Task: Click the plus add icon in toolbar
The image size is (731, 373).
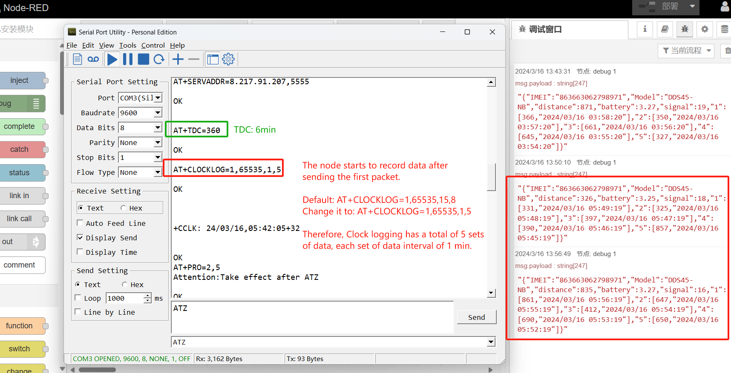Action: tap(178, 59)
